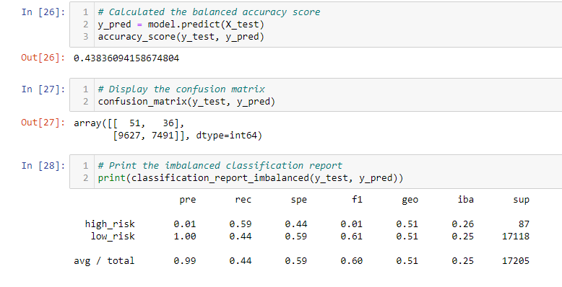Select avg / total f1 value 0.60
Image resolution: width=562 pixels, height=287 pixels.
(352, 261)
